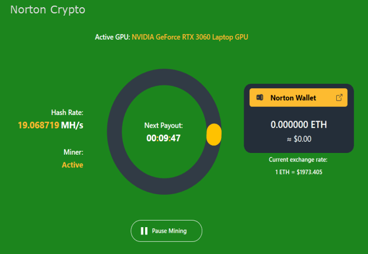Click the Pause Mining button

pos(166,231)
